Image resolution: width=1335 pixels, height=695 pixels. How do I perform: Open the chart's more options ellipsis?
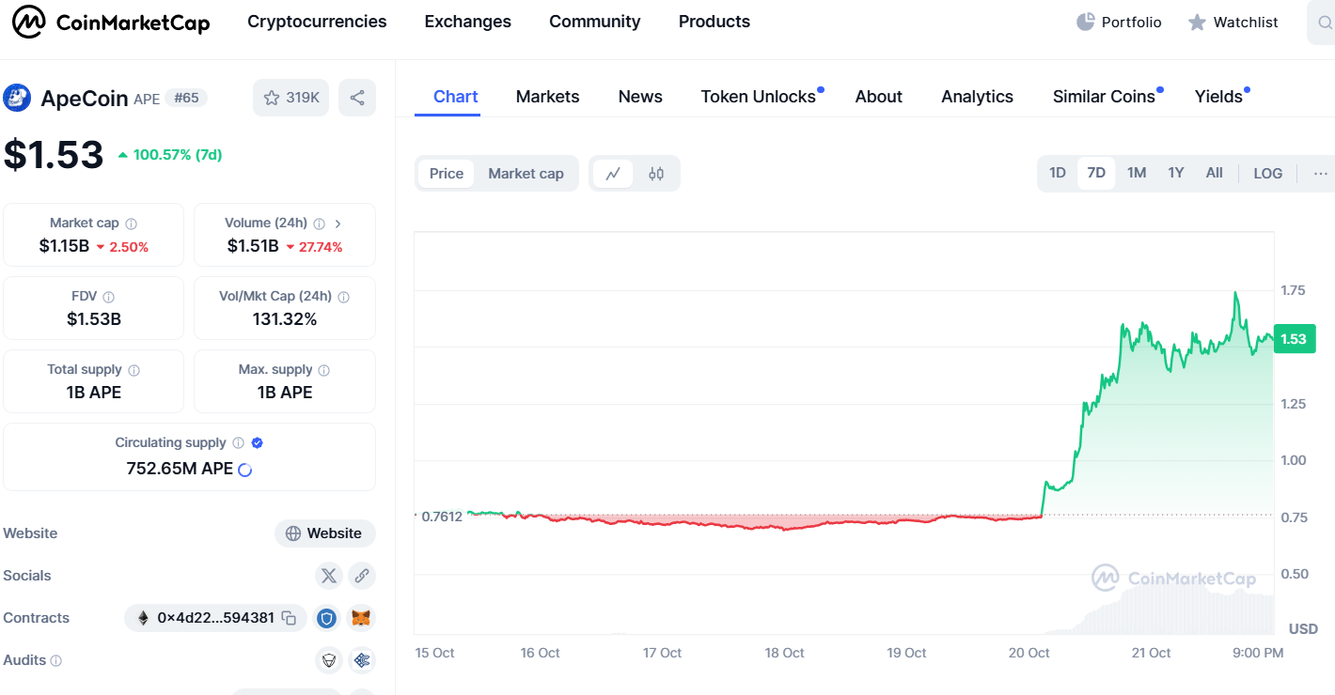pyautogui.click(x=1320, y=173)
